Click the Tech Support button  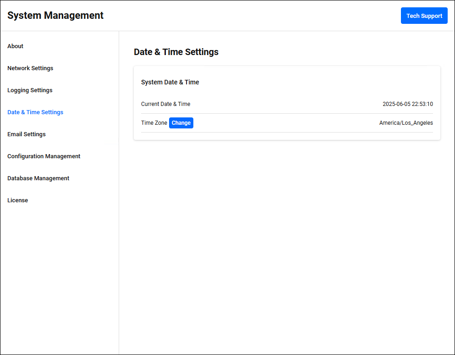click(x=424, y=16)
